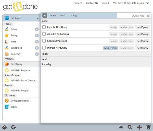
Task: Open project tag on 'login to NerdQuery' row
Action: click(x=142, y=27)
